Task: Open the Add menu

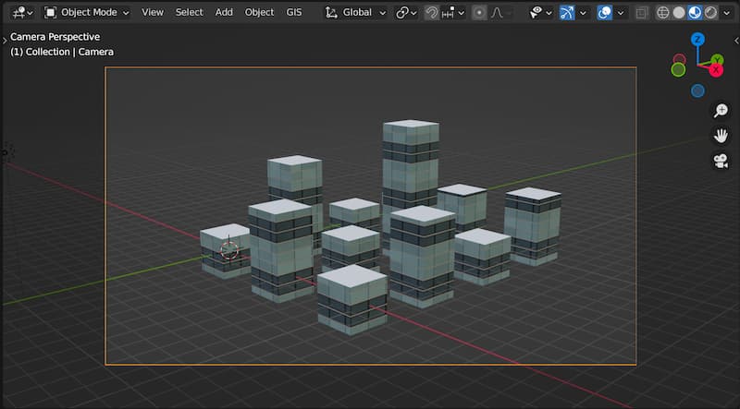Action: (224, 13)
